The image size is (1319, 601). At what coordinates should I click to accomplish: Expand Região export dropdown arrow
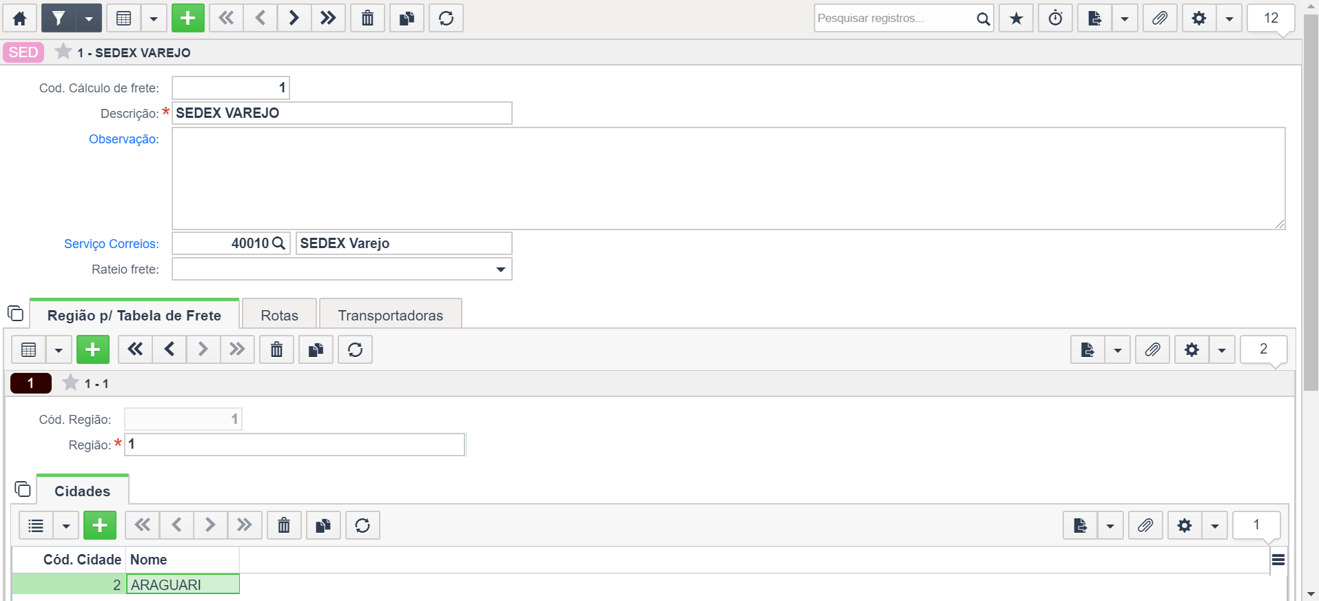[1118, 349]
